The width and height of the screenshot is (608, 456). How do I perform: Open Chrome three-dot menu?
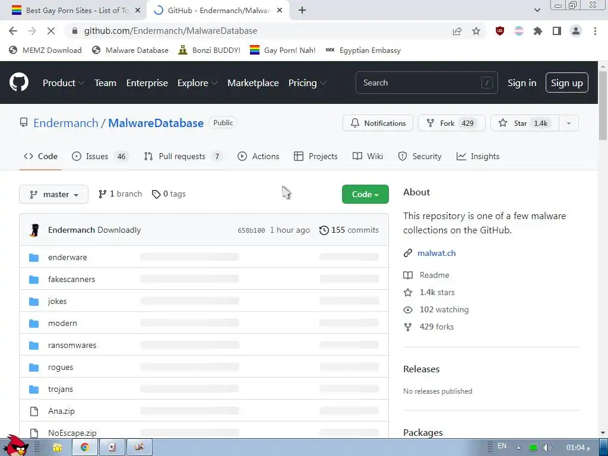(595, 31)
